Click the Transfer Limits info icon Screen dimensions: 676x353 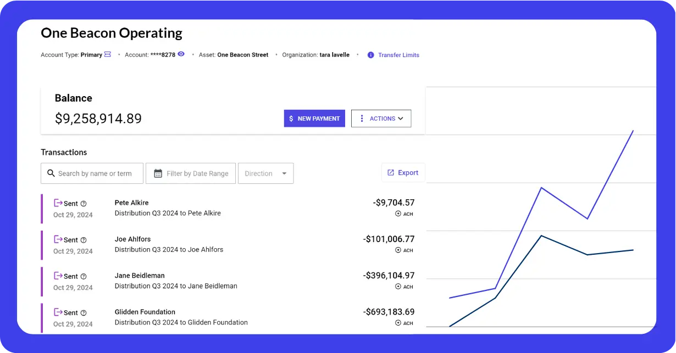tap(370, 55)
